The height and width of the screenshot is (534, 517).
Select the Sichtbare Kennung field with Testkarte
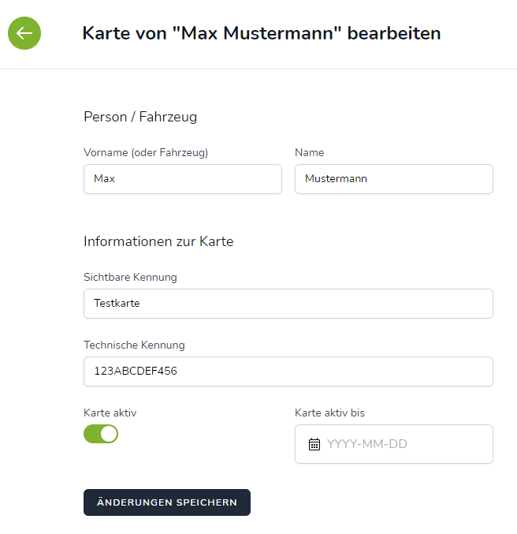pos(288,304)
